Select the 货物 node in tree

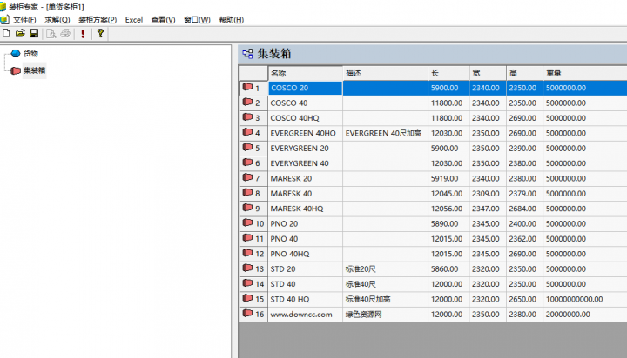point(30,54)
